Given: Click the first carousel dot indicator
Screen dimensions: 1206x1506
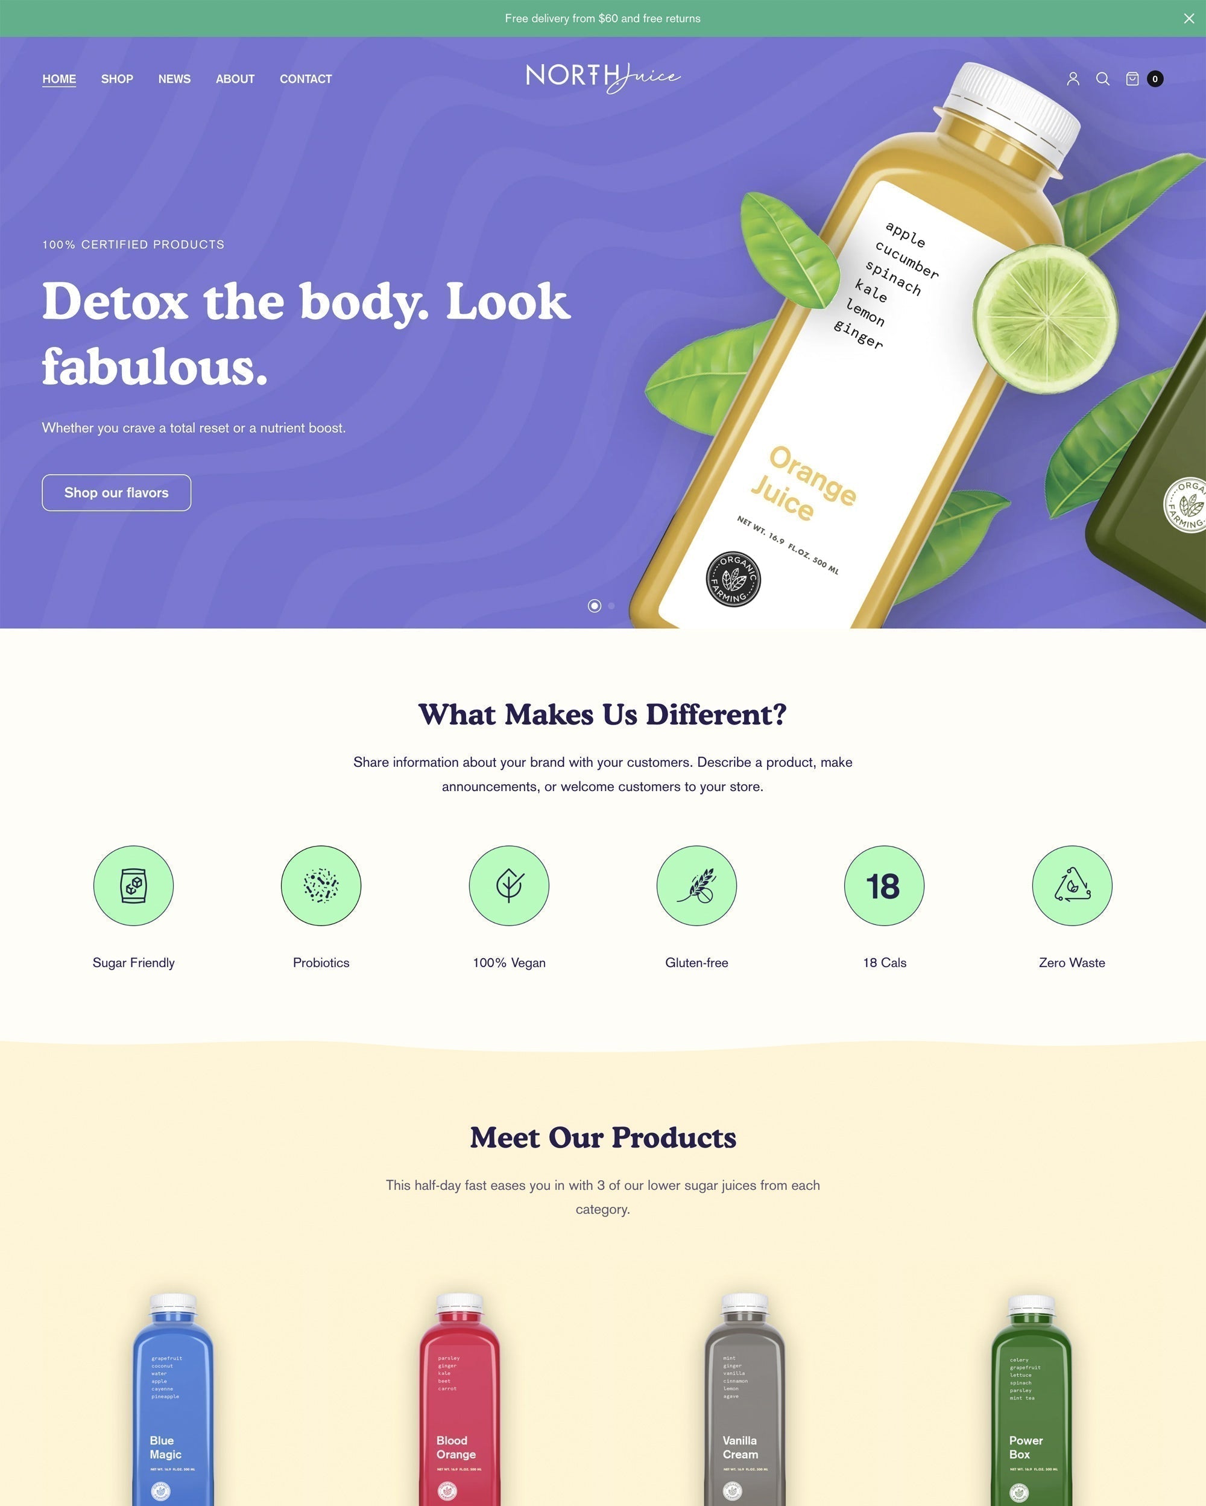Looking at the screenshot, I should tap(595, 605).
